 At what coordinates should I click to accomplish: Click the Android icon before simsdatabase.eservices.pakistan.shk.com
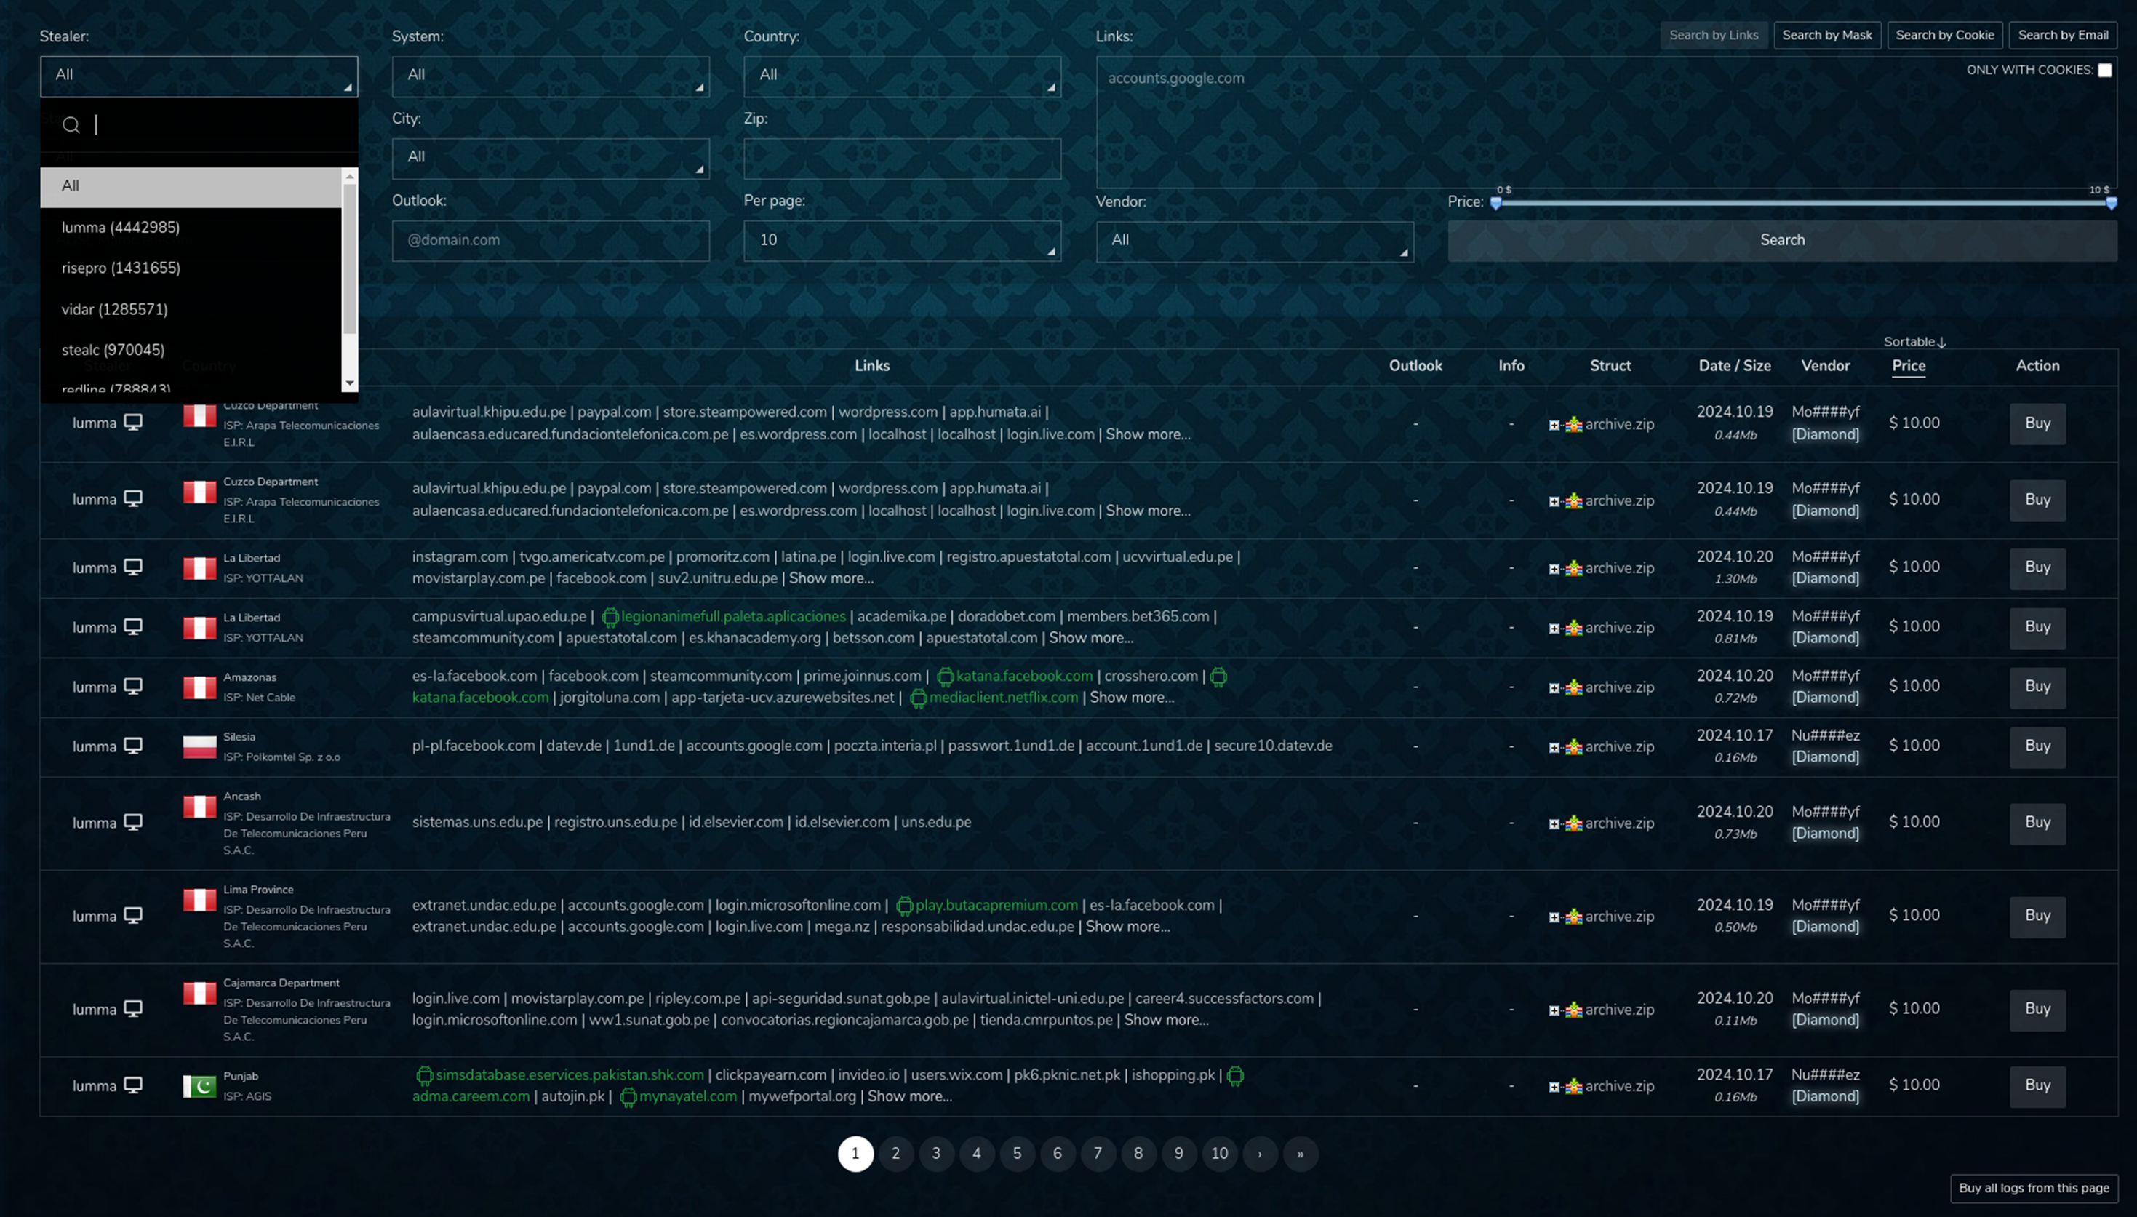coord(425,1076)
